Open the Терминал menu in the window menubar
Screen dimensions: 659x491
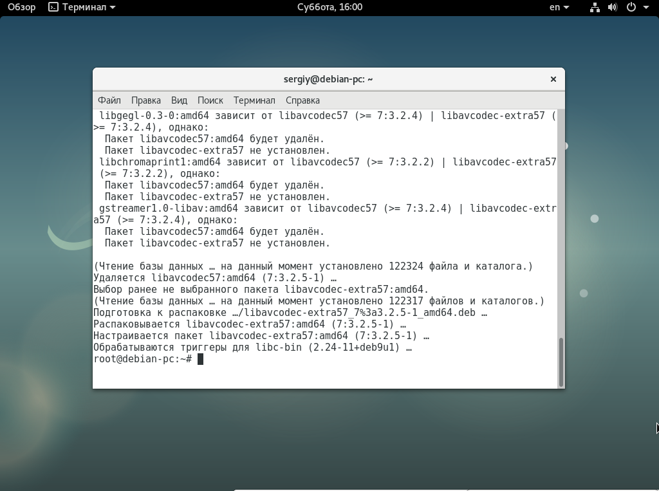coord(254,100)
